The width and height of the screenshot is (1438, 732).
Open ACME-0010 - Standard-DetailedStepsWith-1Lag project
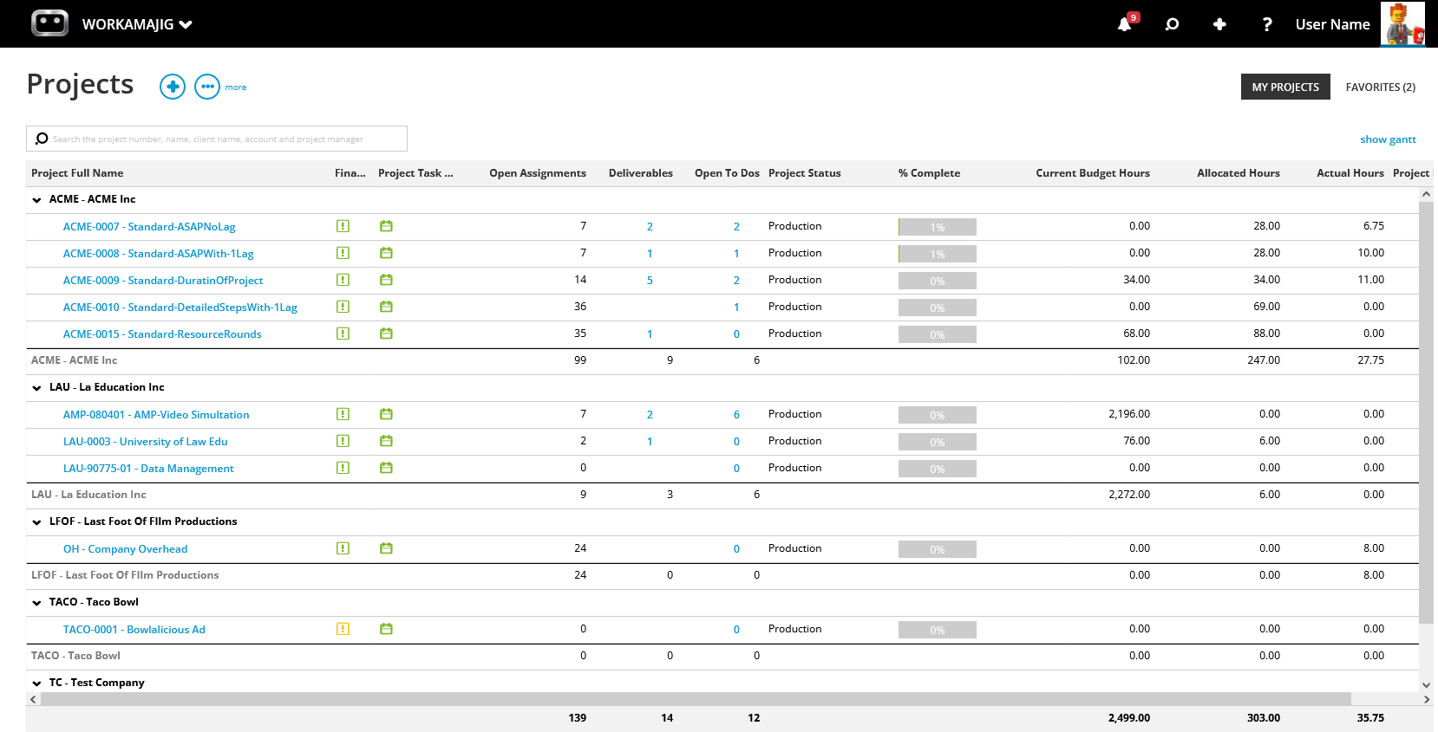pyautogui.click(x=180, y=308)
